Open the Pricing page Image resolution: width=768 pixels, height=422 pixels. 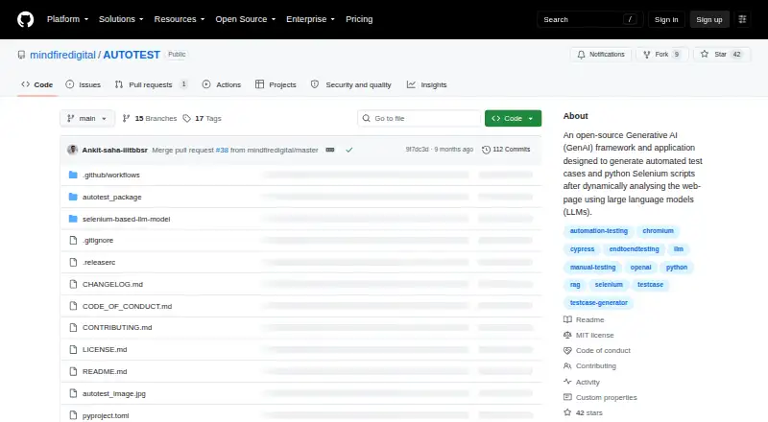pyautogui.click(x=359, y=19)
